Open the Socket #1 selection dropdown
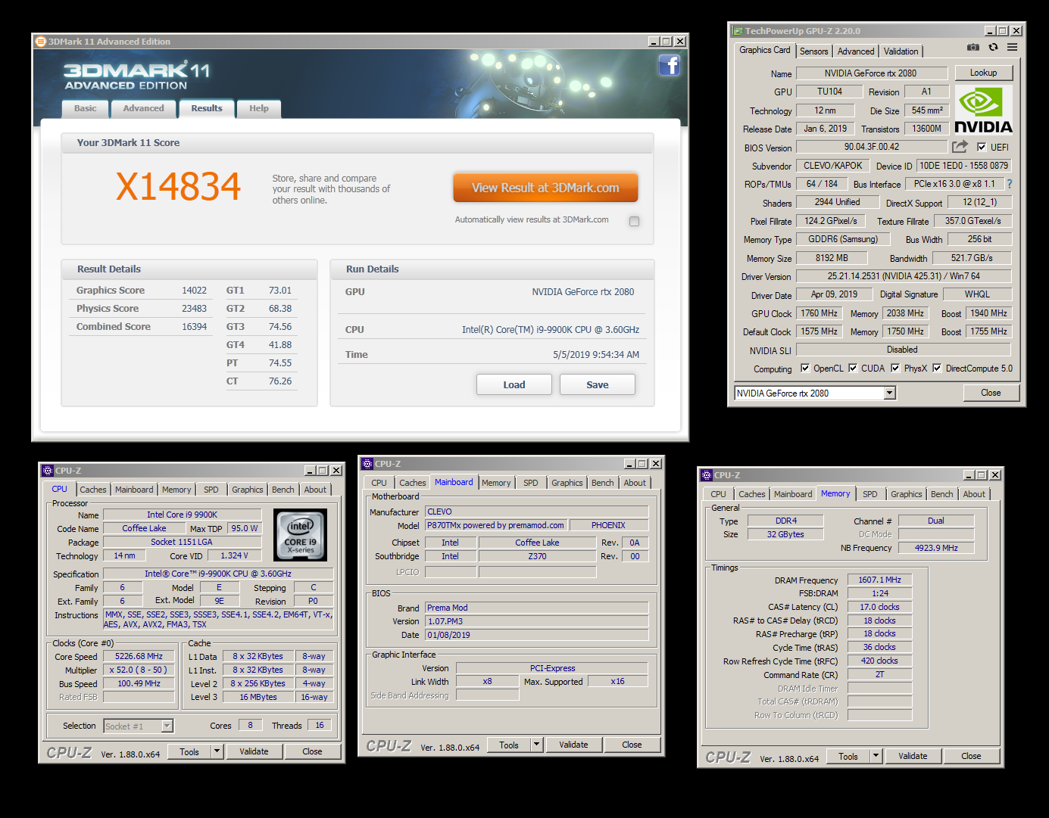Screen dimensions: 1049x818 point(167,726)
